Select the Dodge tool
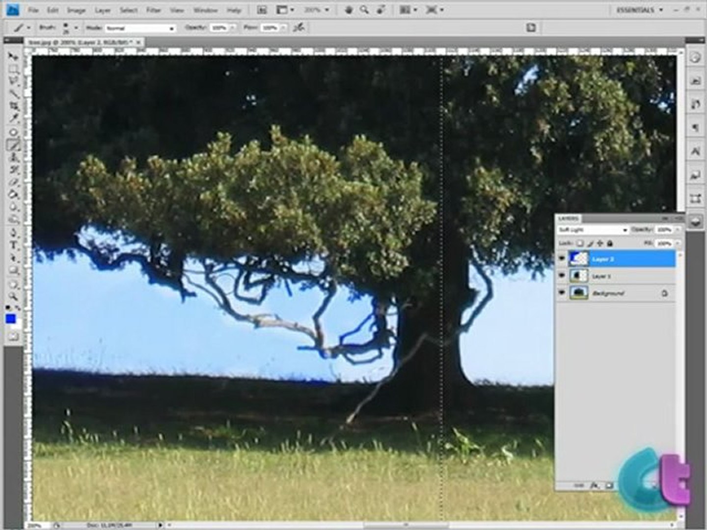Viewport: 707px width, 530px height. pos(13,220)
